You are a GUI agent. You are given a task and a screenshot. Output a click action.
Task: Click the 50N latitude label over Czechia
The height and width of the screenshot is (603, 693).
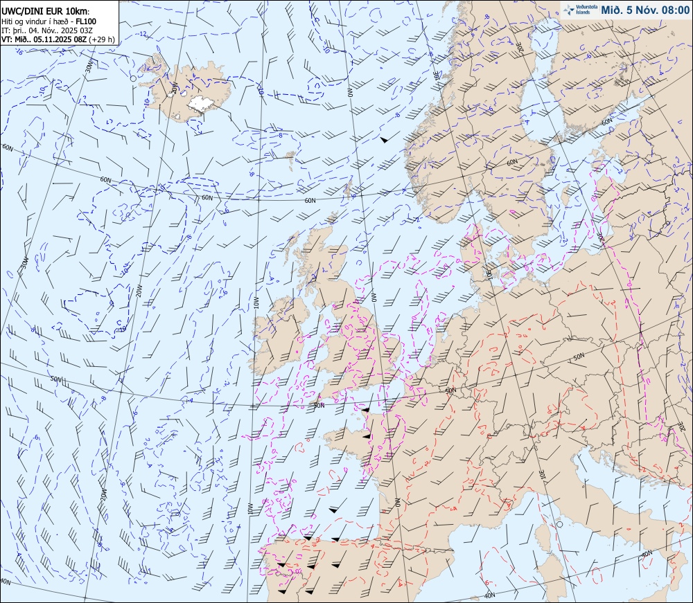tap(579, 357)
